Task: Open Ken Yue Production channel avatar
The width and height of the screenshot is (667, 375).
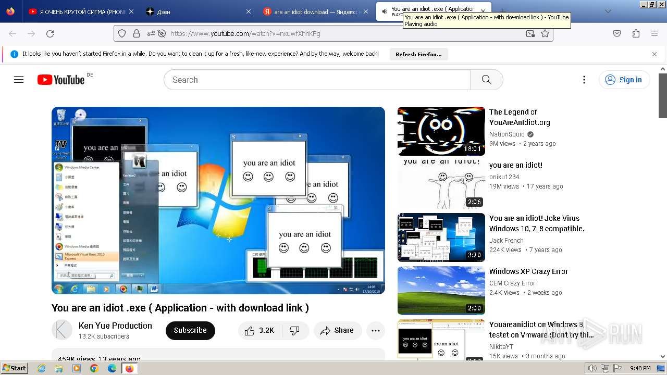Action: 62,330
